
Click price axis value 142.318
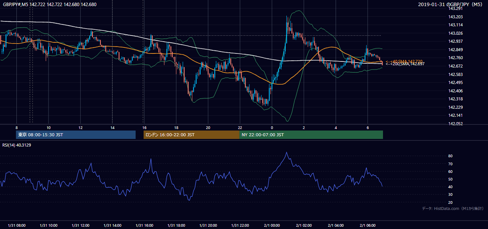tap(455, 99)
